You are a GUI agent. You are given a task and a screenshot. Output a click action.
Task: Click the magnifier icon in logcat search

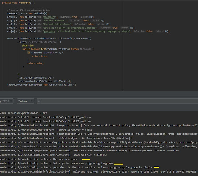point(40,101)
